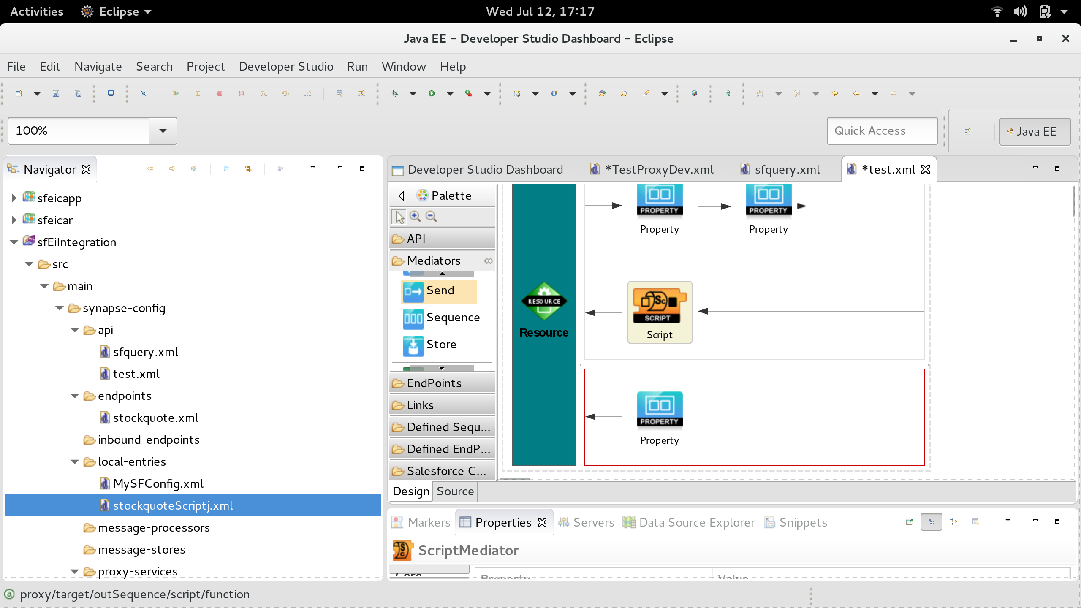Click inside the Quick Access field
This screenshot has height=608, width=1081.
882,131
